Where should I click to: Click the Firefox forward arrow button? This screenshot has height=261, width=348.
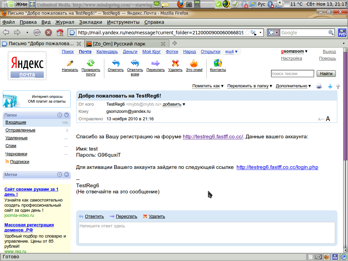(17, 33)
